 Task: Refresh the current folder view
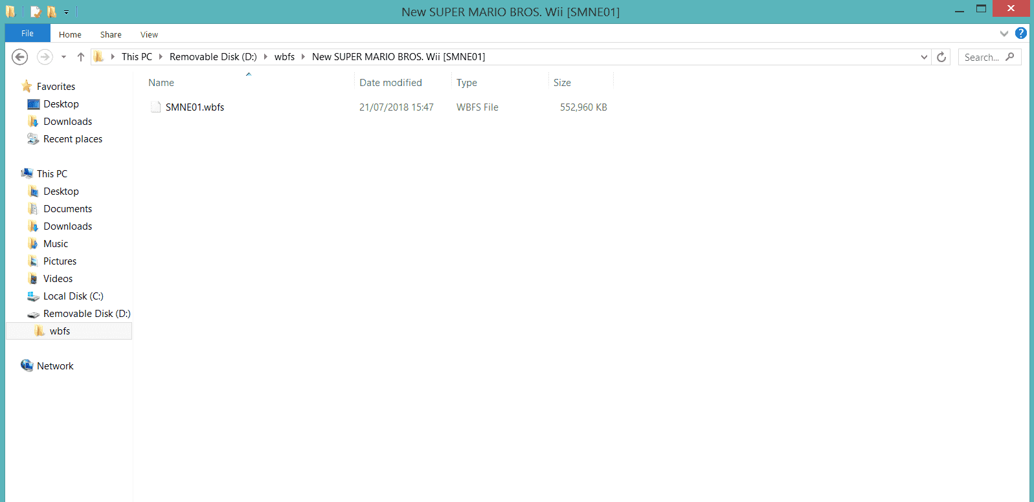coord(941,57)
